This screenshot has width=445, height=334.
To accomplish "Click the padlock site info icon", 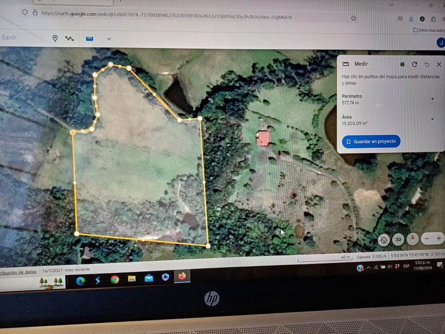I will pyautogui.click(x=35, y=13).
